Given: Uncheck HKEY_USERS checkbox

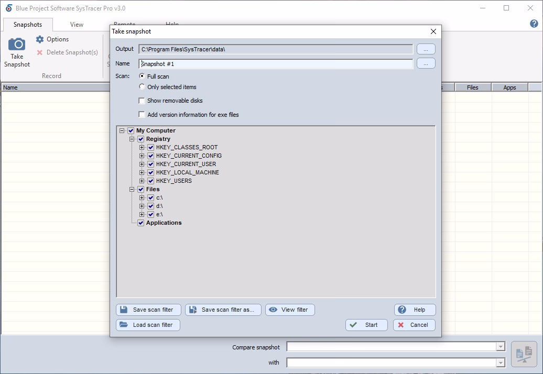Looking at the screenshot, I should [x=150, y=181].
